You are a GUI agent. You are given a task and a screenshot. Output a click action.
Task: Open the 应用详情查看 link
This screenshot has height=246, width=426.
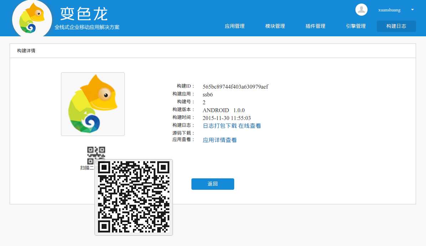tap(220, 140)
